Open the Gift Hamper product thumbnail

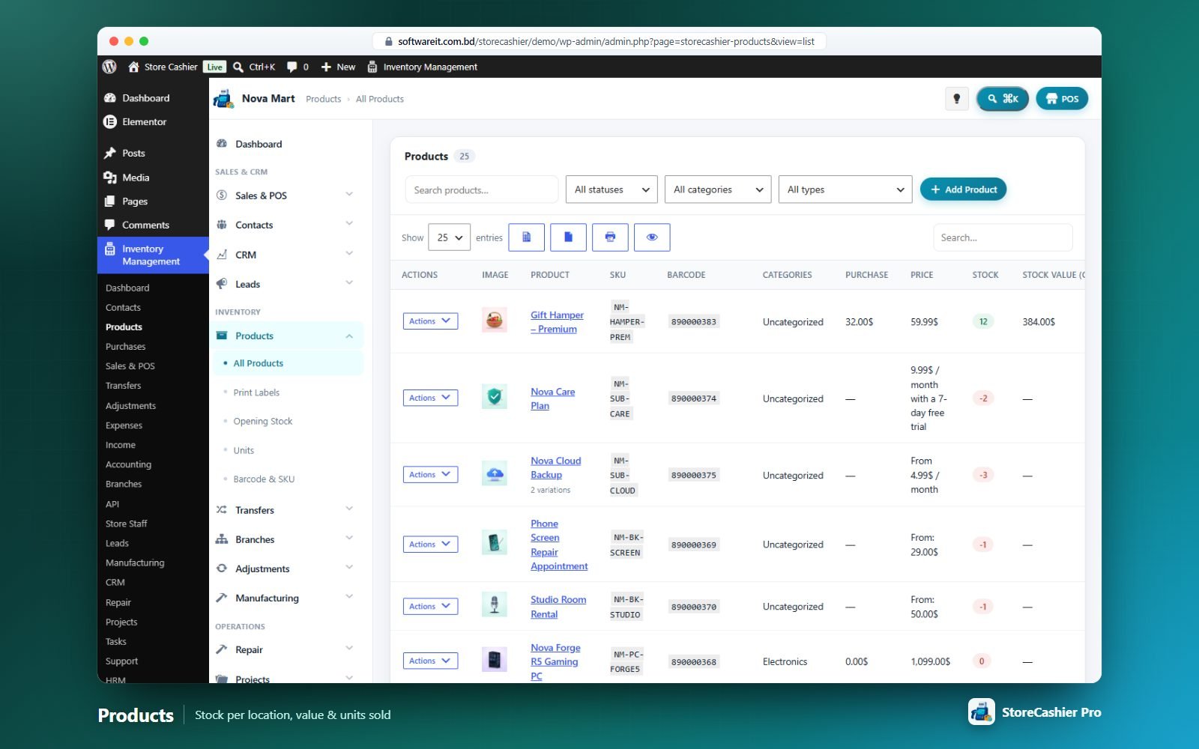(494, 321)
